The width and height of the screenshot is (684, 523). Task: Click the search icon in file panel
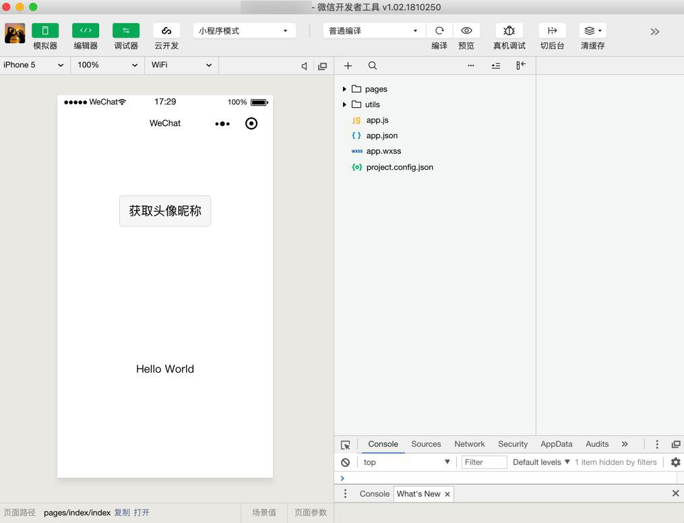(x=372, y=65)
